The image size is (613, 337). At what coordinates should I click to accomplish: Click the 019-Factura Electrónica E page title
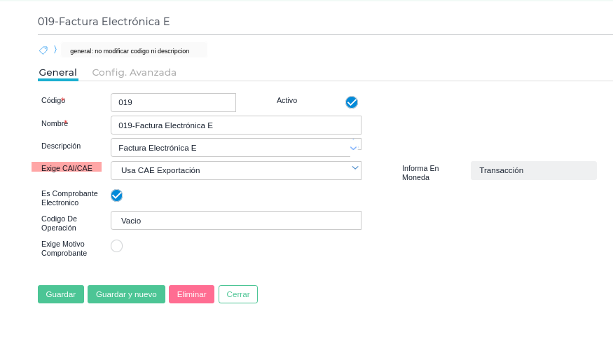104,22
